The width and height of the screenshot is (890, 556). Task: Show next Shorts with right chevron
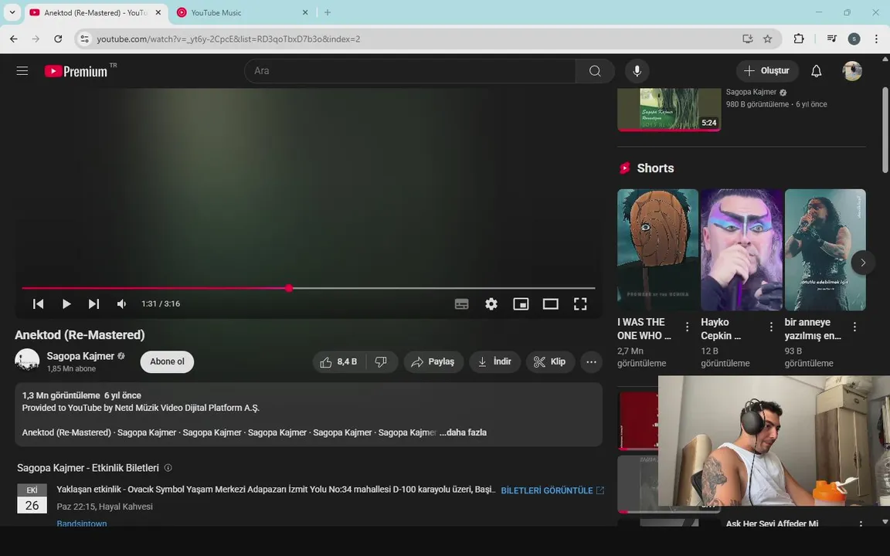[863, 263]
